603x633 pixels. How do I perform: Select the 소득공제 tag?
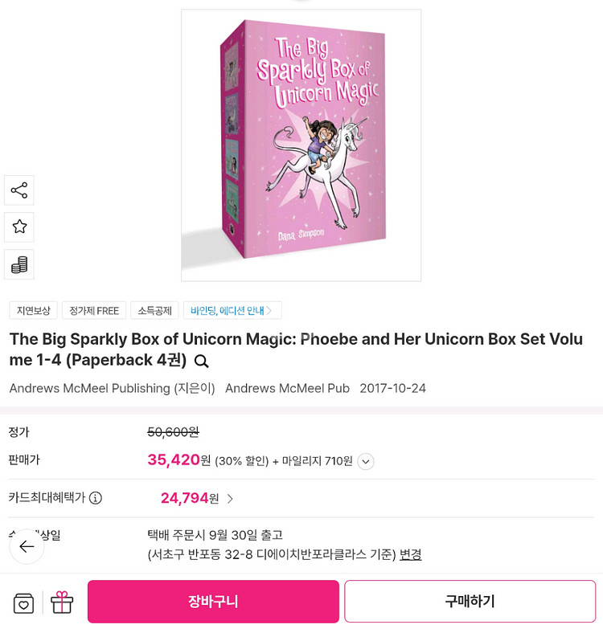click(155, 310)
